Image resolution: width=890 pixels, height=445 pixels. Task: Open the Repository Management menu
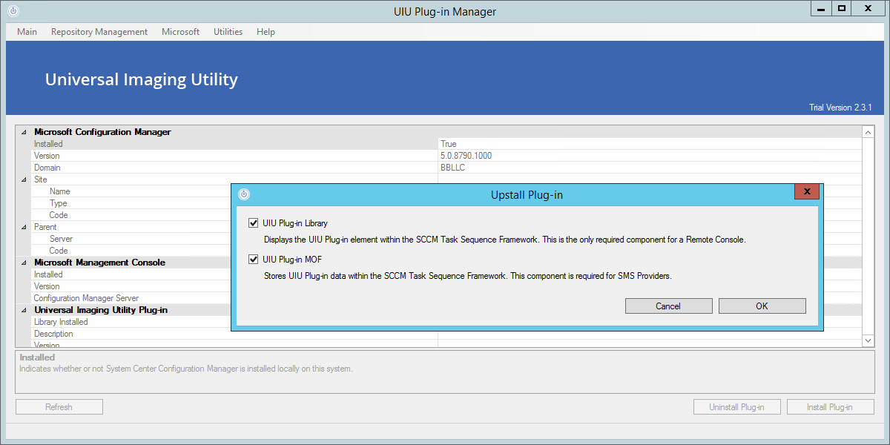coord(99,32)
